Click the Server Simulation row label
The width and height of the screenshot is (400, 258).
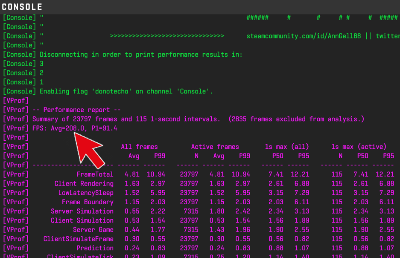click(x=82, y=211)
